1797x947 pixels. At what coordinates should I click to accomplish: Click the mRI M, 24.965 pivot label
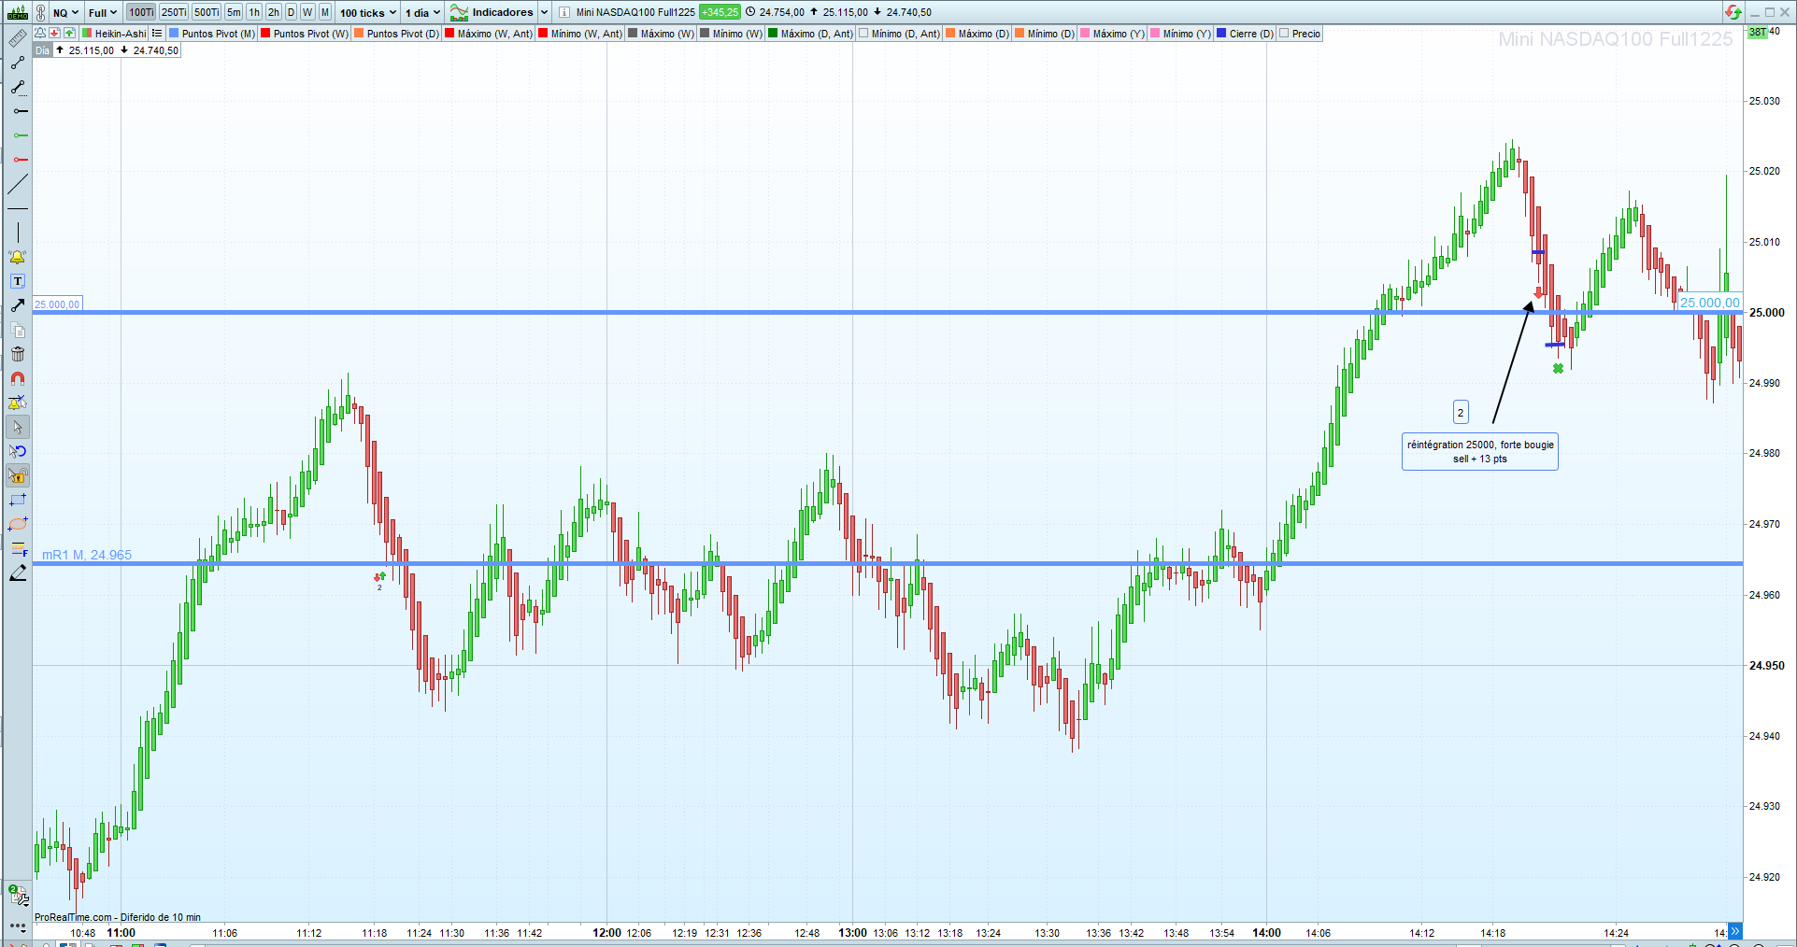[87, 555]
